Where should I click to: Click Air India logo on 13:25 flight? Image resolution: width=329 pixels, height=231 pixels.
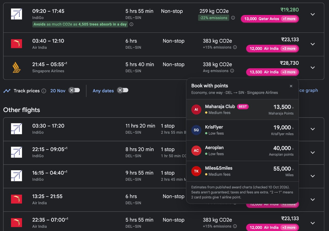pyautogui.click(x=17, y=199)
